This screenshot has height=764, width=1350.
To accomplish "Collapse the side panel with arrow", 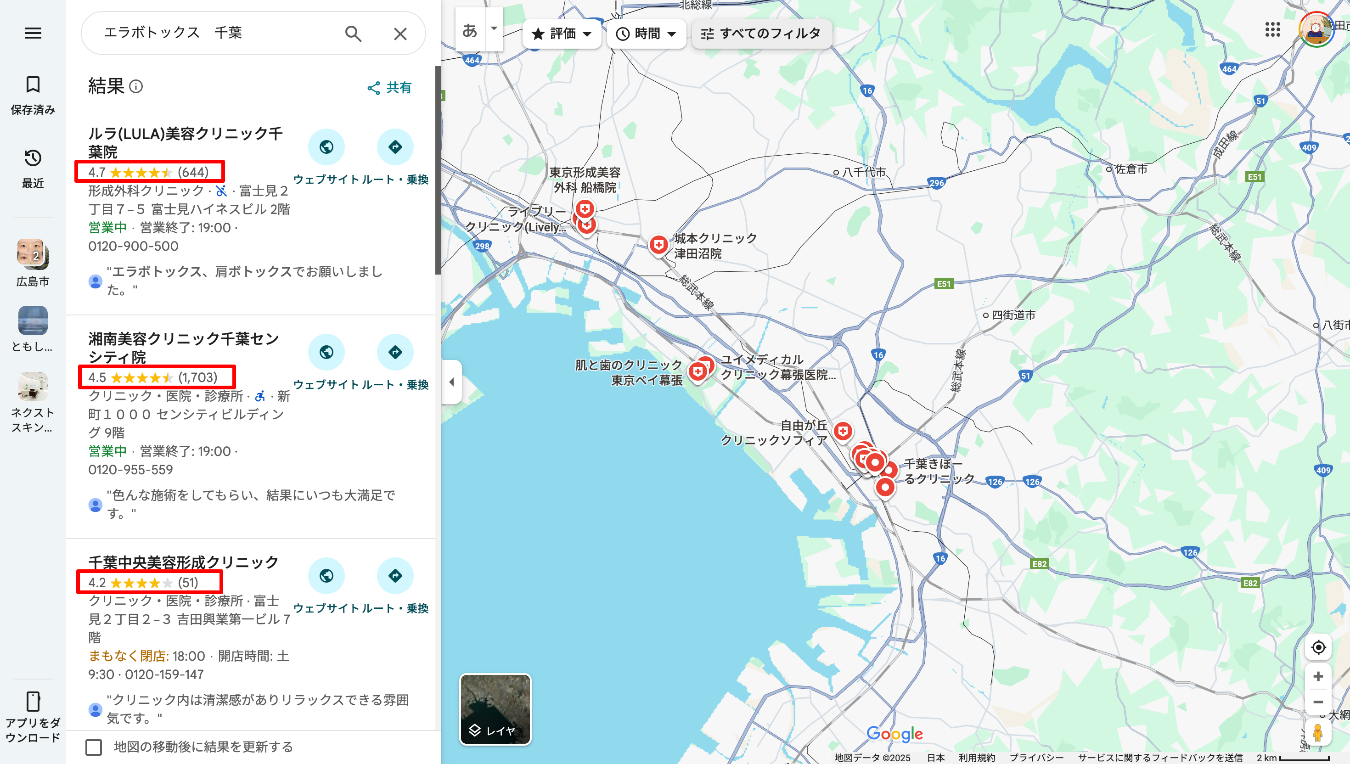I will (x=452, y=382).
